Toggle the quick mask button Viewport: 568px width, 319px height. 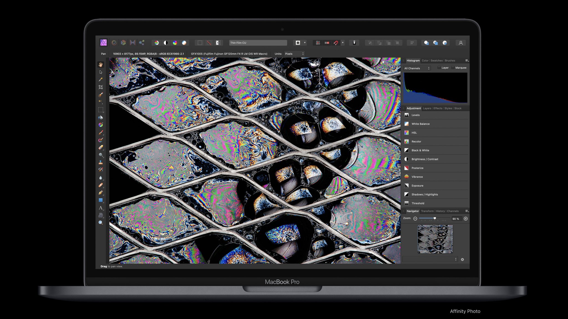[x=298, y=43]
